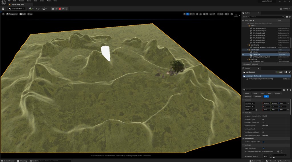Toggle visibility eye for Landscape actor
The width and height of the screenshot is (292, 162).
(243, 54)
